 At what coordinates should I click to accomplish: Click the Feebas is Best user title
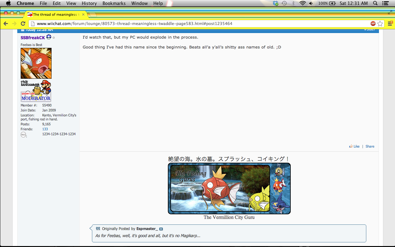(31, 45)
